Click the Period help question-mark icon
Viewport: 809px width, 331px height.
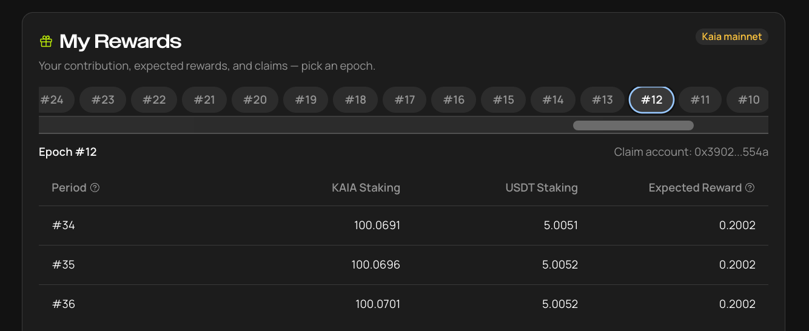pos(95,188)
